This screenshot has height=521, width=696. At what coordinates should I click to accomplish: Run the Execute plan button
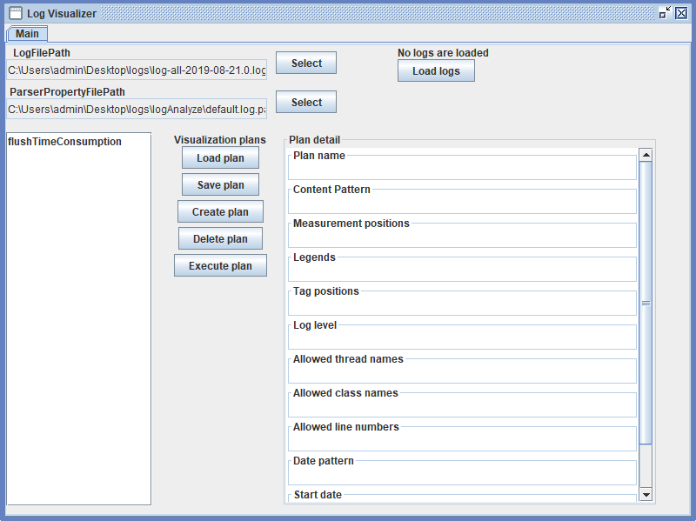tap(220, 266)
